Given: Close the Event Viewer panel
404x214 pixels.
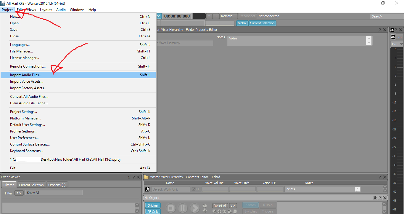Looking at the screenshot, I should pos(138,177).
